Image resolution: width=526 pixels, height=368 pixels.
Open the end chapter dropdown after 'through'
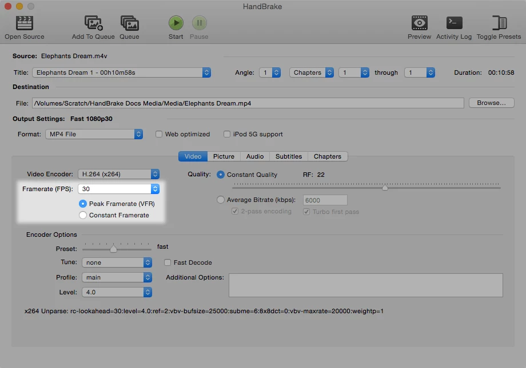[420, 72]
